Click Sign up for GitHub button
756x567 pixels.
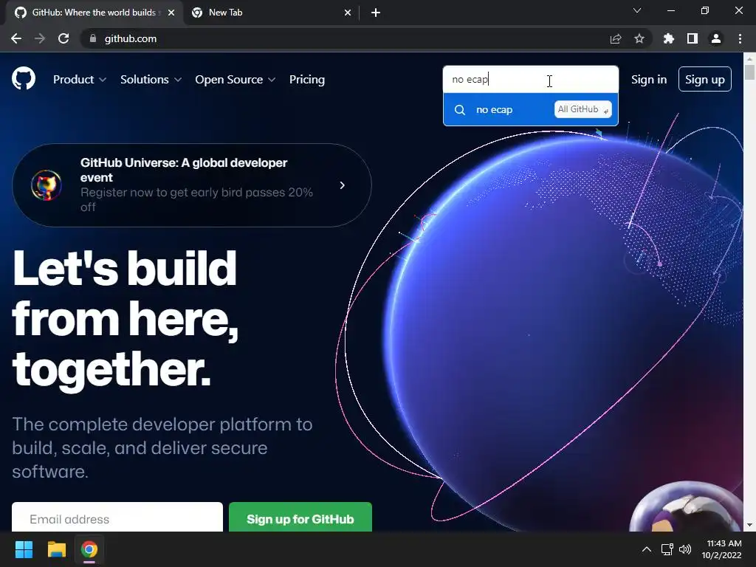click(300, 518)
